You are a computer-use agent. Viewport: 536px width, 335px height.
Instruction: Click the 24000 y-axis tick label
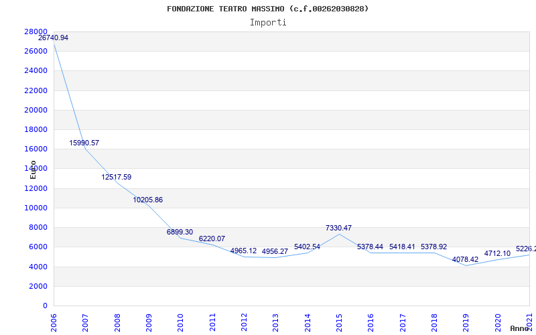(x=36, y=71)
